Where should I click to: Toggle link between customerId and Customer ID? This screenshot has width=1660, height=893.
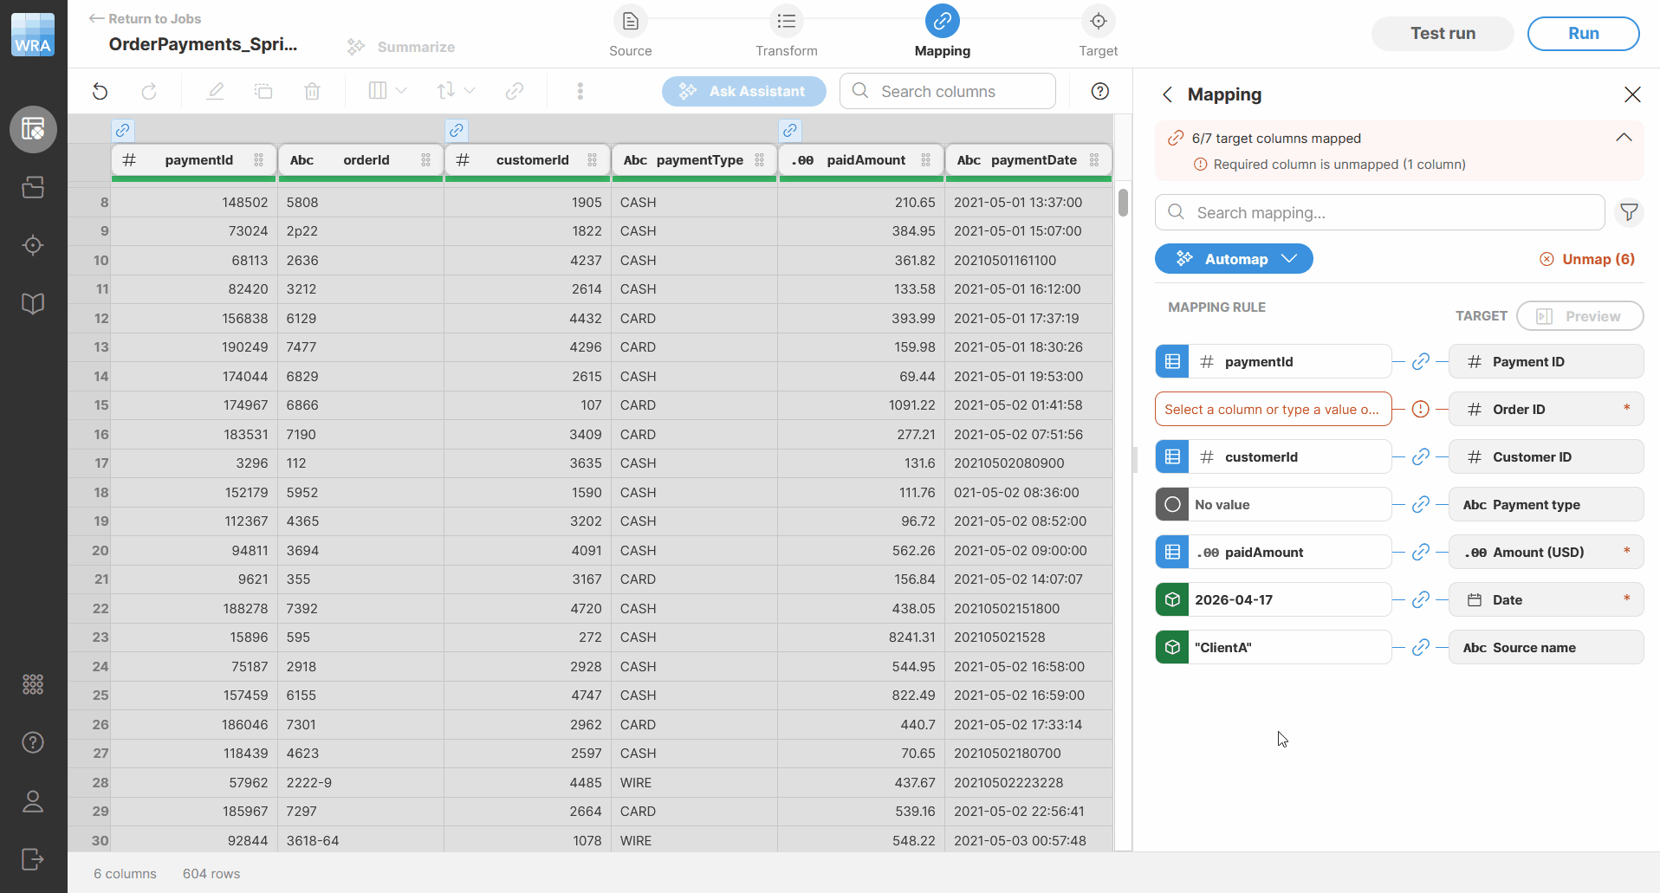pos(1420,457)
